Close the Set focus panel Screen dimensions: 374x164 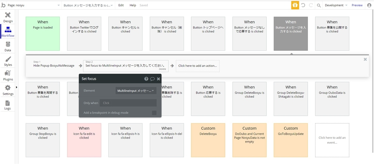point(158,79)
